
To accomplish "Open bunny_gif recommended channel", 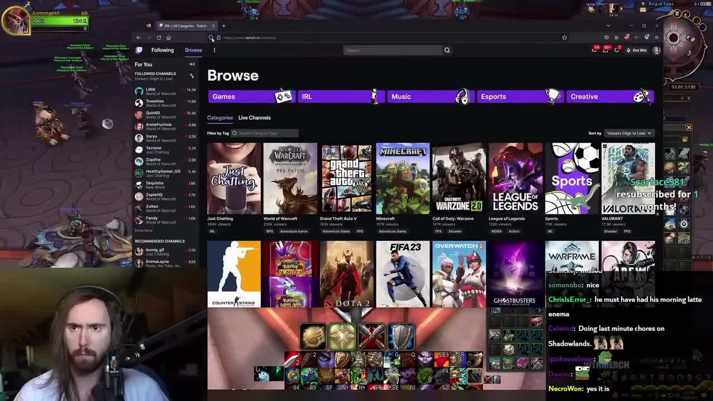I will pyautogui.click(x=165, y=252).
